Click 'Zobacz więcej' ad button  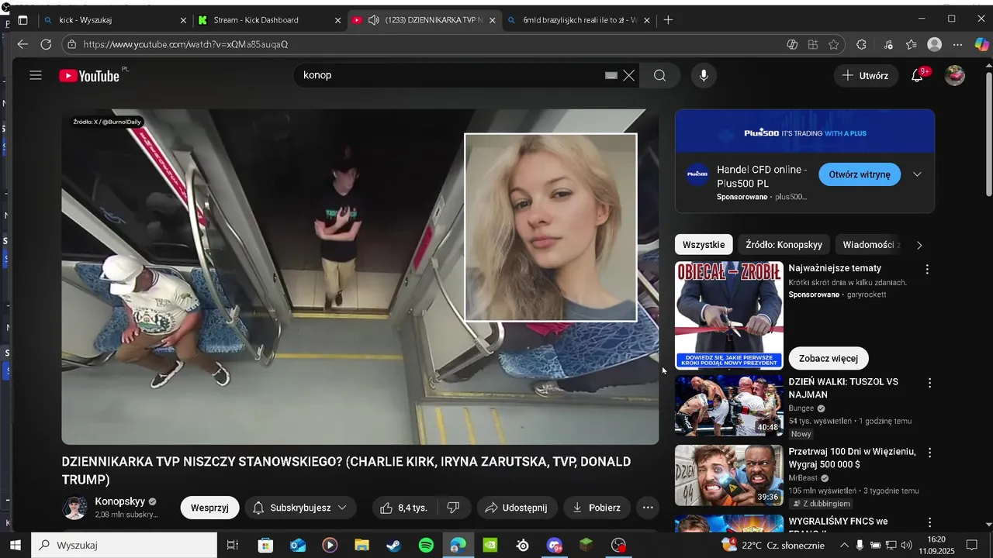[x=829, y=358]
